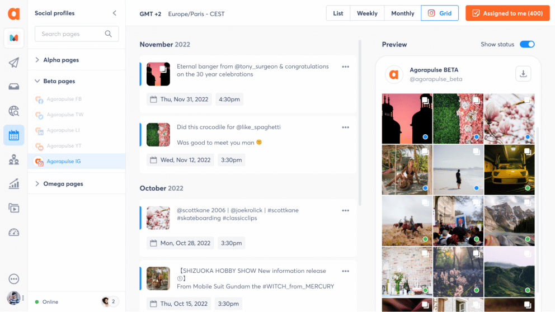Click calendar icon beside Mon, Oct 28, 2022

pyautogui.click(x=153, y=243)
